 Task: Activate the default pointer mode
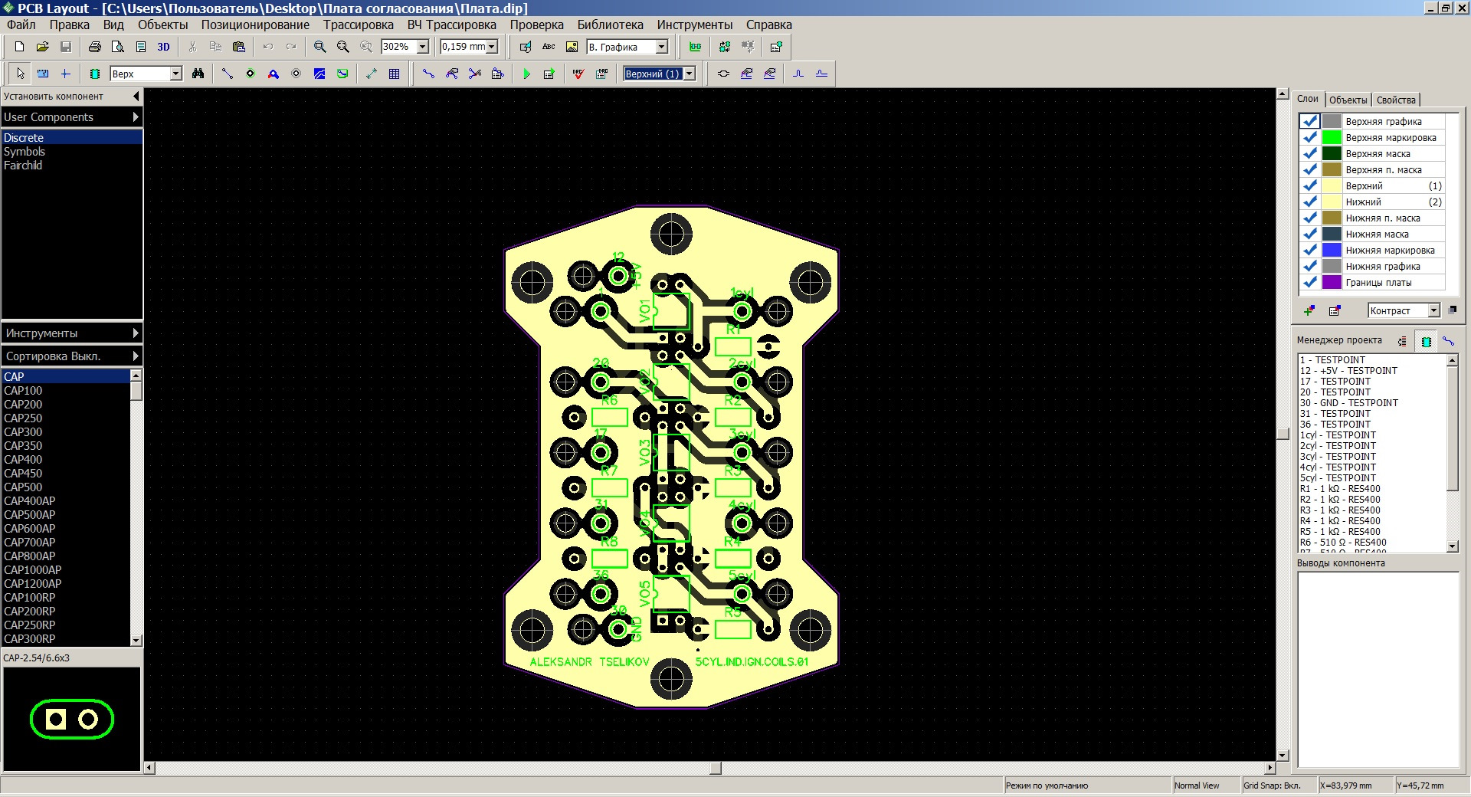[21, 74]
